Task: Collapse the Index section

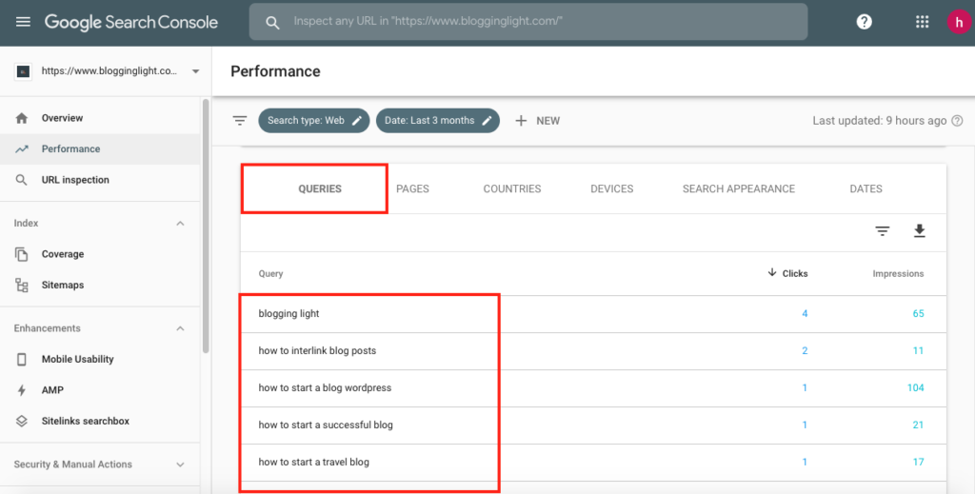Action: click(x=180, y=223)
